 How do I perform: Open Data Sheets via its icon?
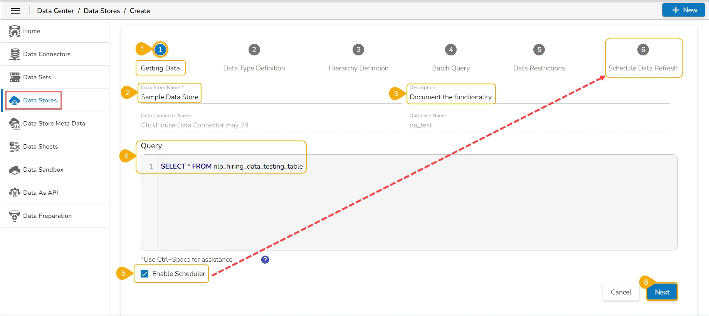[x=15, y=147]
